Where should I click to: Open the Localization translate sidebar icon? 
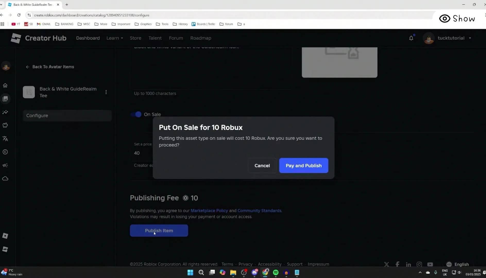(x=5, y=139)
